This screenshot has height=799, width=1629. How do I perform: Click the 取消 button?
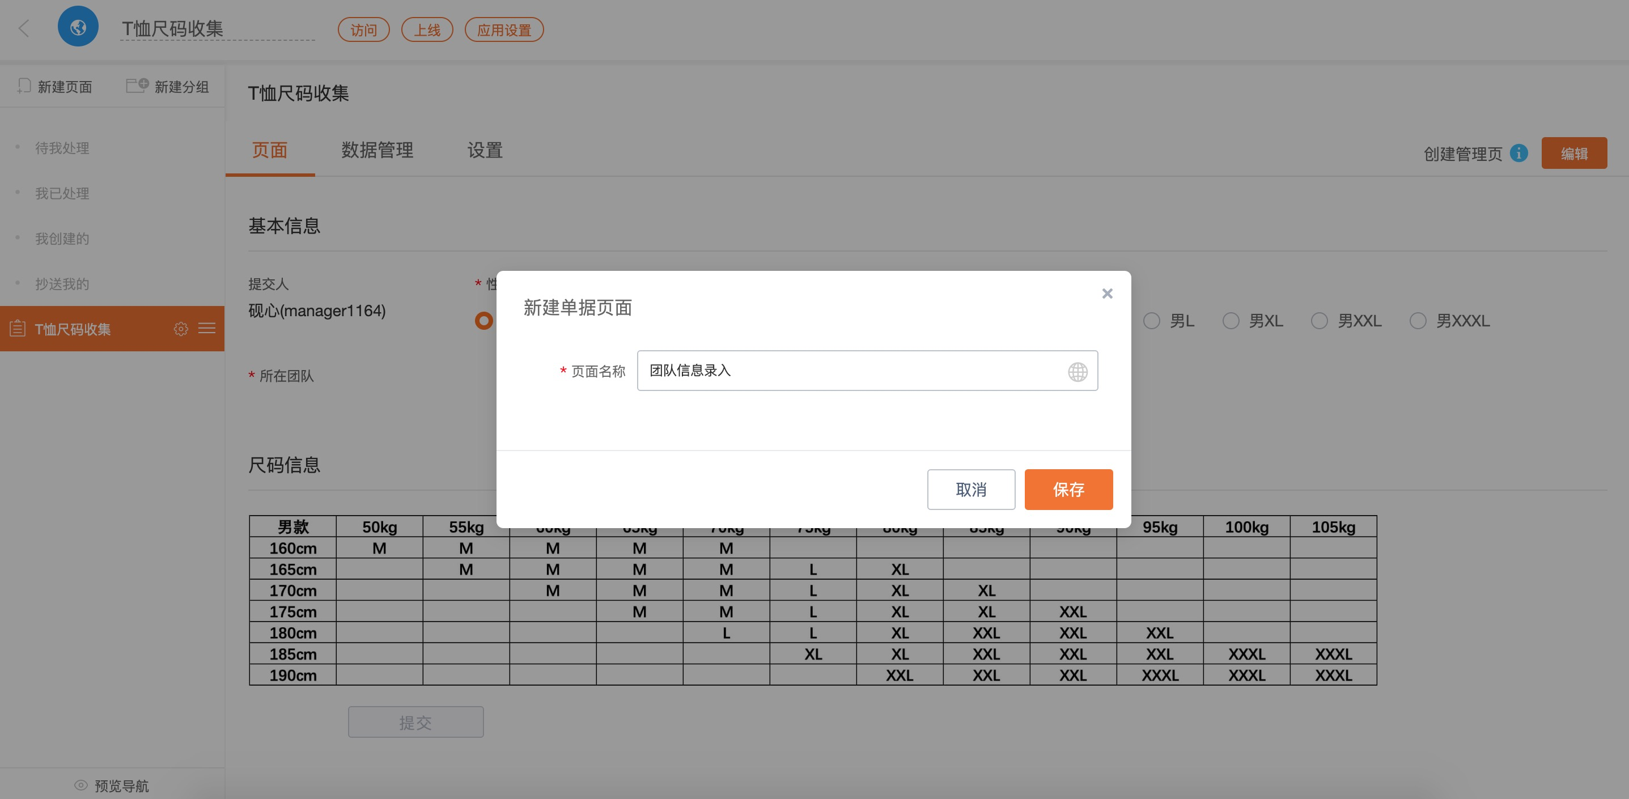tap(971, 489)
